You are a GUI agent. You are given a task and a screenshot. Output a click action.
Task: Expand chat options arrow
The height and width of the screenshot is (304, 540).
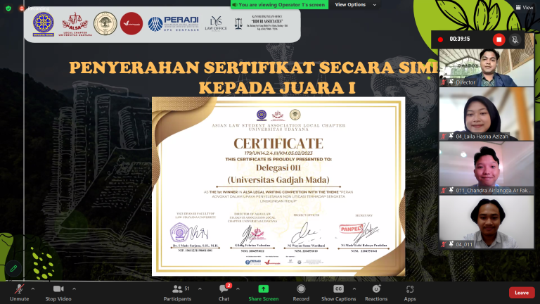[238, 289]
